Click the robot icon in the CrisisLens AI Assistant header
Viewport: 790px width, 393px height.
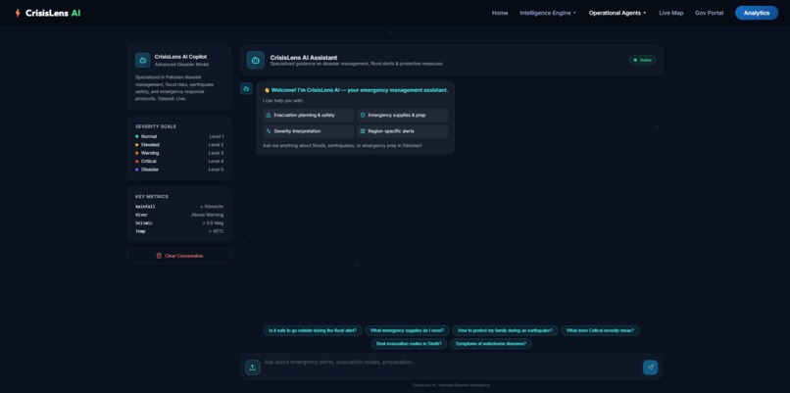[x=256, y=60]
